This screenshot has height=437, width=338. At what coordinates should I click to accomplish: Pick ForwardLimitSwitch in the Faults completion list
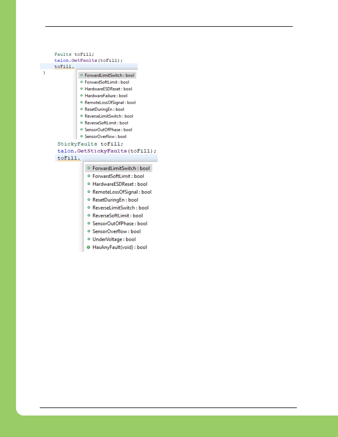[109, 75]
